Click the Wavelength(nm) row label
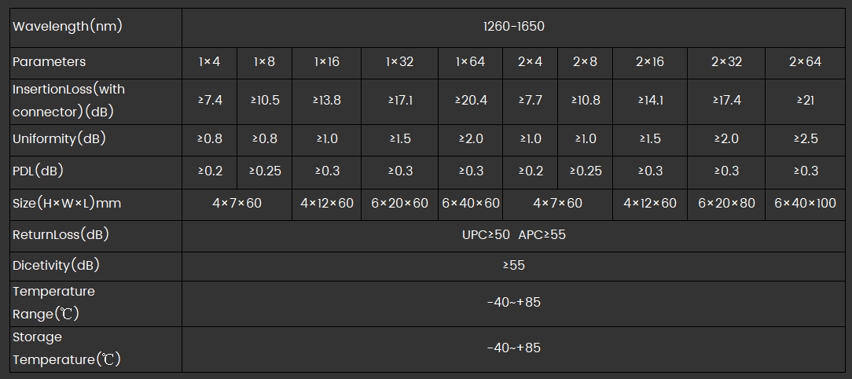852x379 pixels. [x=68, y=26]
